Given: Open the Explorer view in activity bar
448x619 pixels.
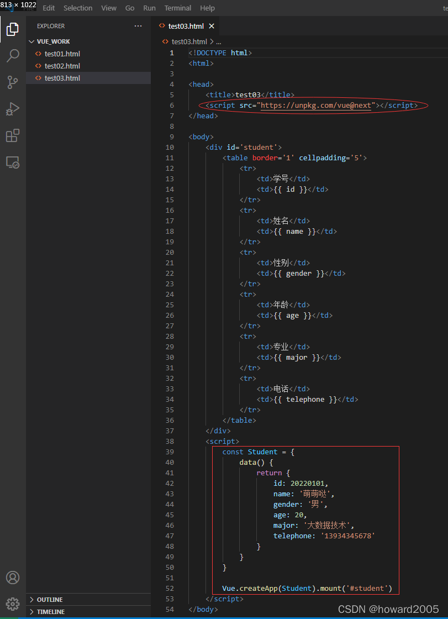Looking at the screenshot, I should point(13,29).
